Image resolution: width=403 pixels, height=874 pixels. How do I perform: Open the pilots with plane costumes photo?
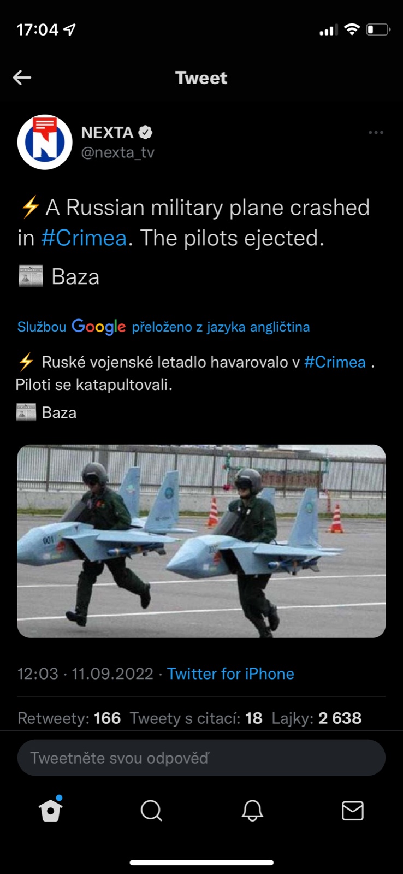pos(201,541)
